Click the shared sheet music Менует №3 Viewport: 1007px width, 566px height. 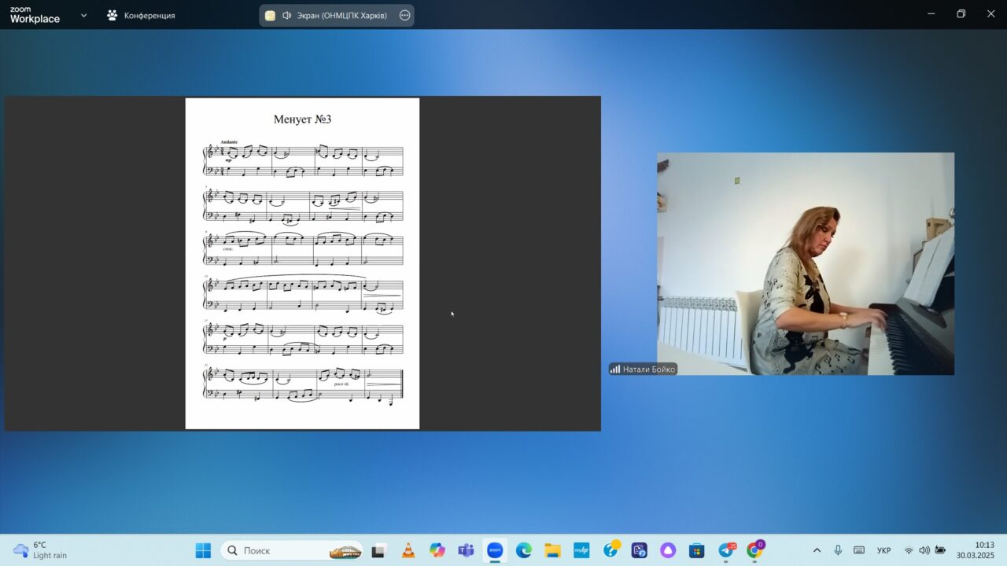(302, 263)
